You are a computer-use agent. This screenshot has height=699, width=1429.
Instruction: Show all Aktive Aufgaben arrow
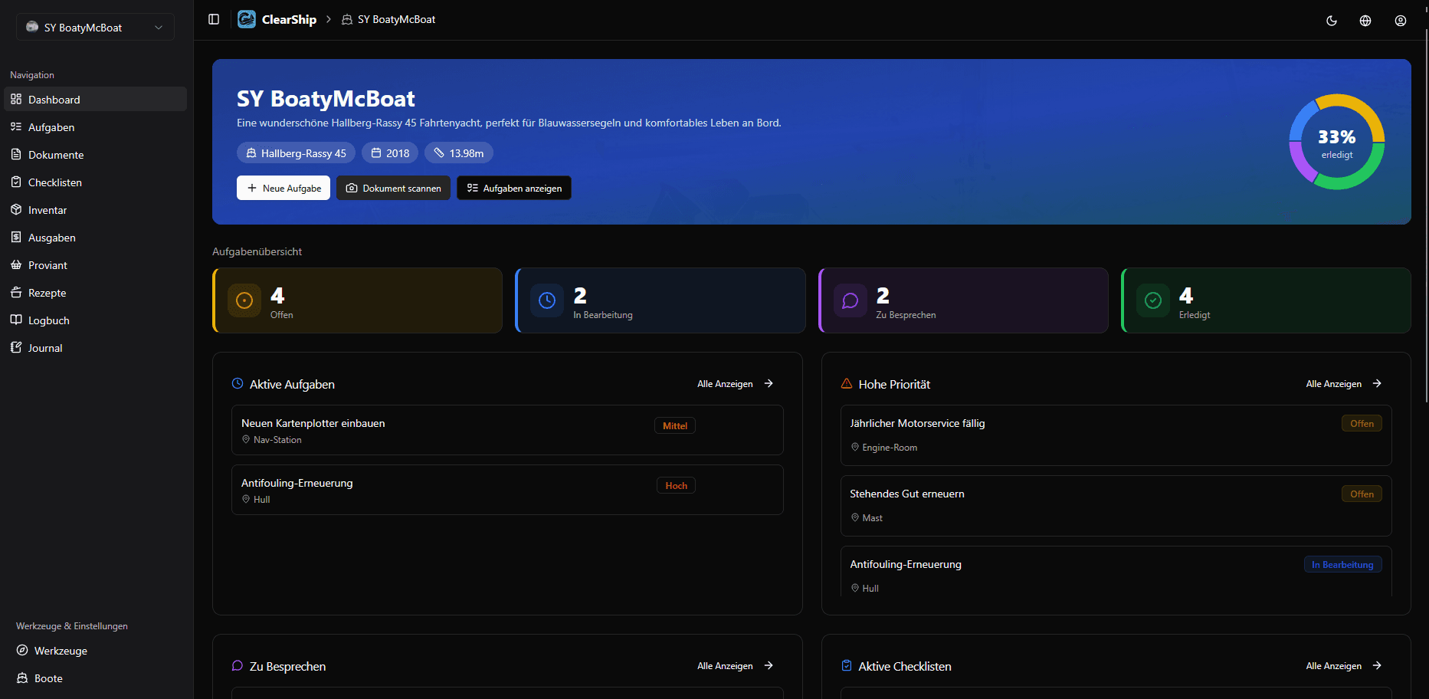pos(769,384)
